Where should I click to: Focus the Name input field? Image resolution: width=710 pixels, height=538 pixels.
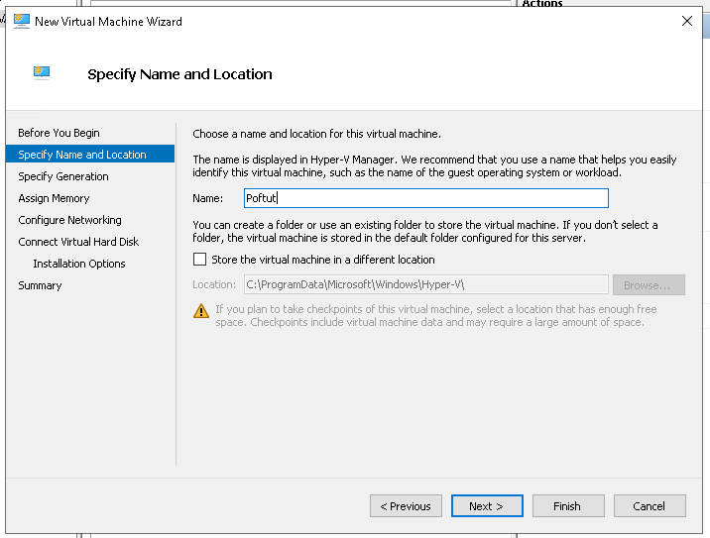click(x=426, y=198)
